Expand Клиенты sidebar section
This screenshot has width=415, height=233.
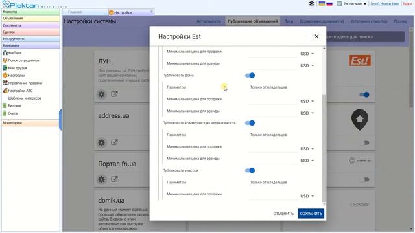[x=30, y=12]
